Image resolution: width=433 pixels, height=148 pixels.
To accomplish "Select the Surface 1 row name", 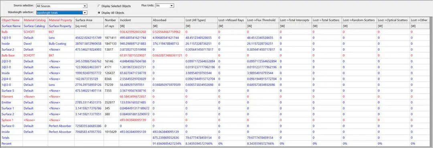I will 8,108.
